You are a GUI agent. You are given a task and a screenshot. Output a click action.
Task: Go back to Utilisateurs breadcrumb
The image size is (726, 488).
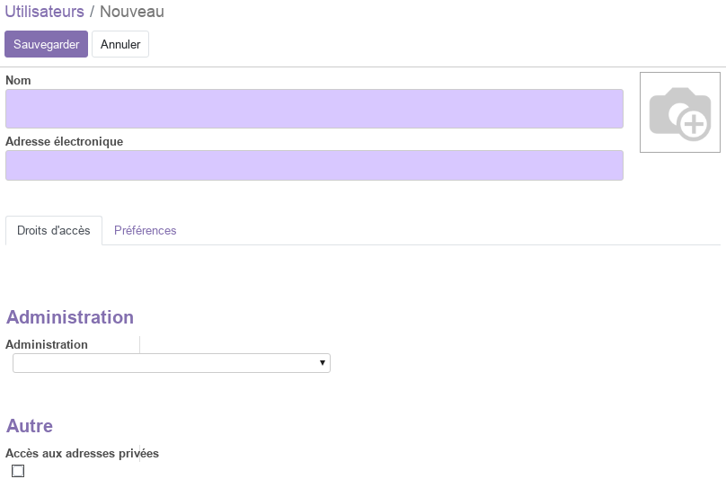pyautogui.click(x=44, y=12)
